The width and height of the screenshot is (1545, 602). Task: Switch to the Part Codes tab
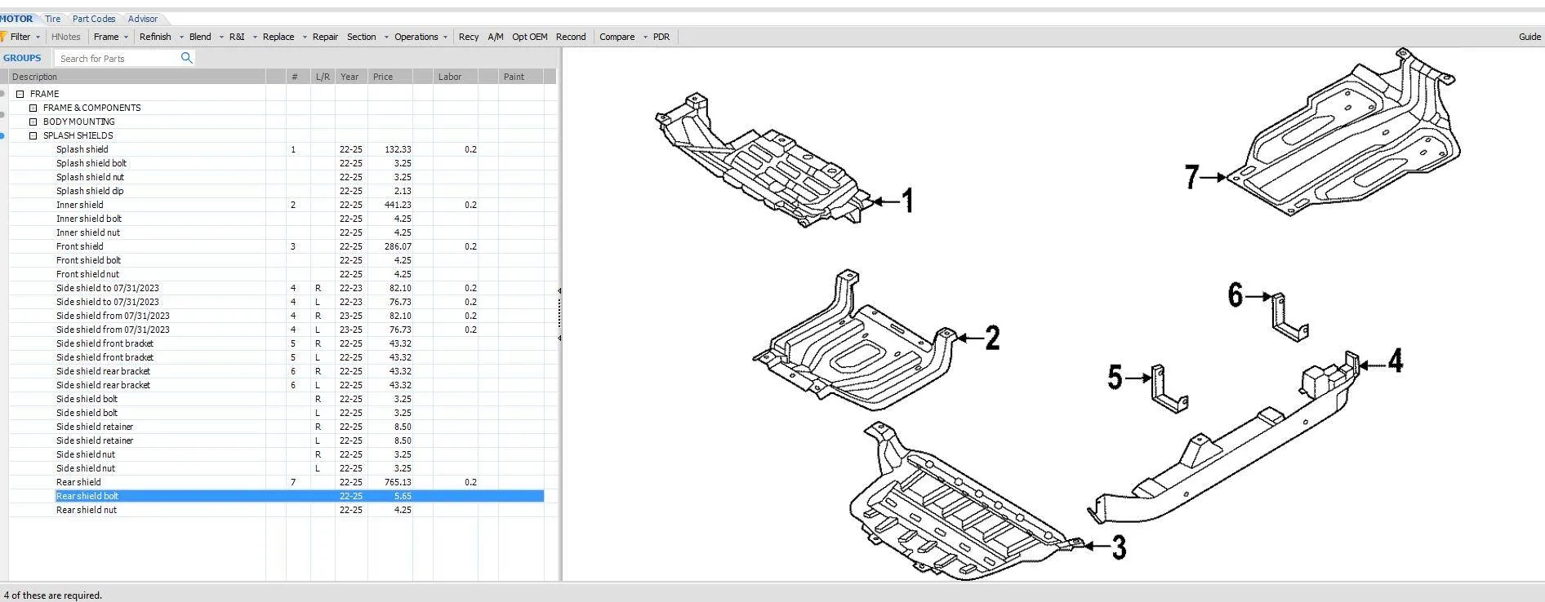tap(94, 19)
